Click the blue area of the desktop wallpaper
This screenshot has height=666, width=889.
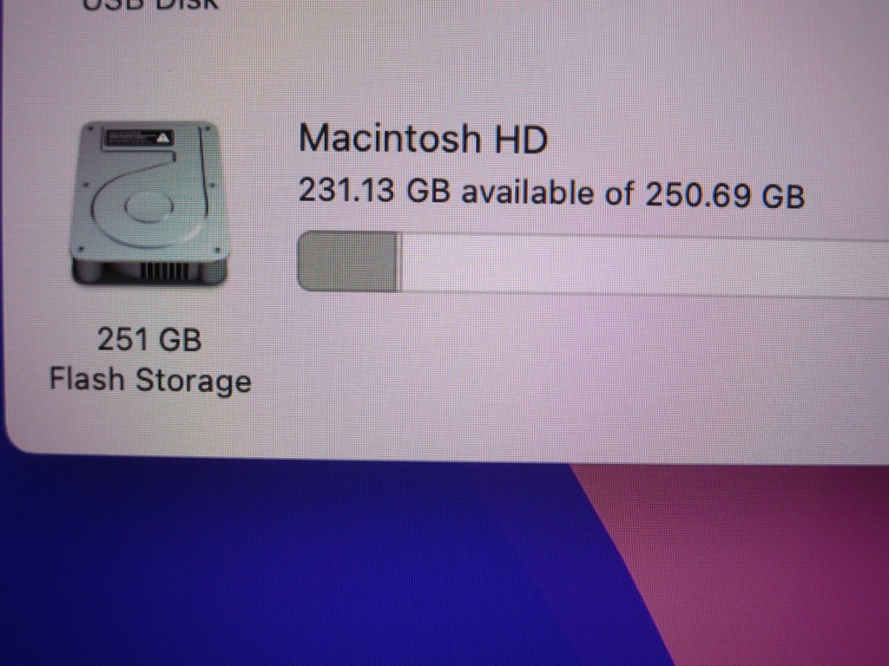[284, 566]
